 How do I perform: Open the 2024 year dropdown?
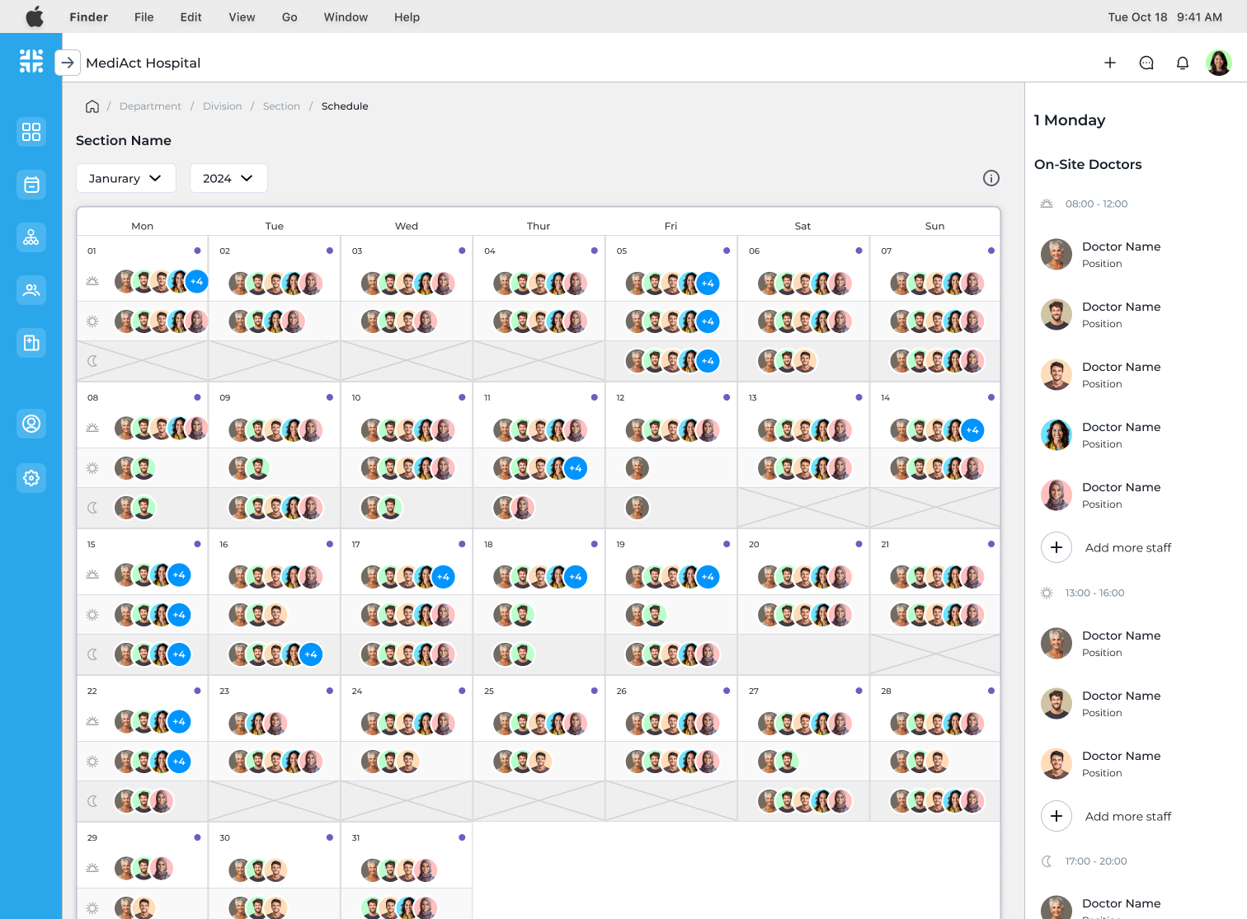pyautogui.click(x=228, y=178)
